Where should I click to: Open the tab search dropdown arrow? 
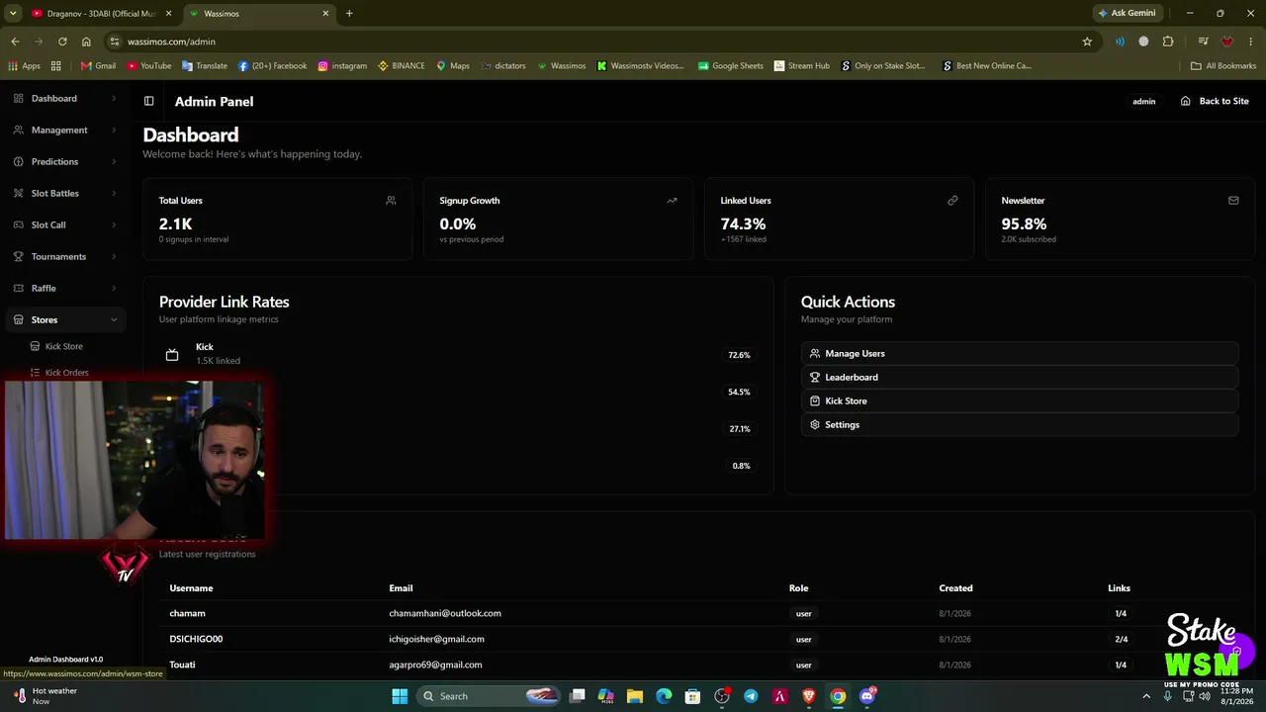[13, 14]
